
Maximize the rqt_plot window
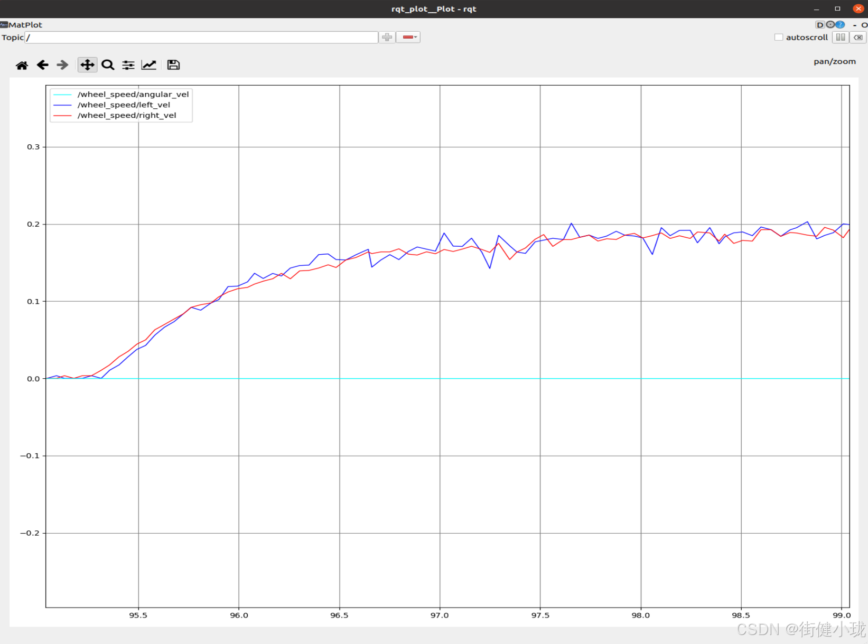click(837, 9)
